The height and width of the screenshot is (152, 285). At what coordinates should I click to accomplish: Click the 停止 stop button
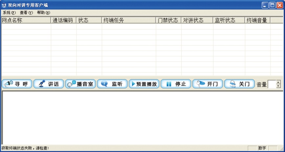click(x=176, y=84)
